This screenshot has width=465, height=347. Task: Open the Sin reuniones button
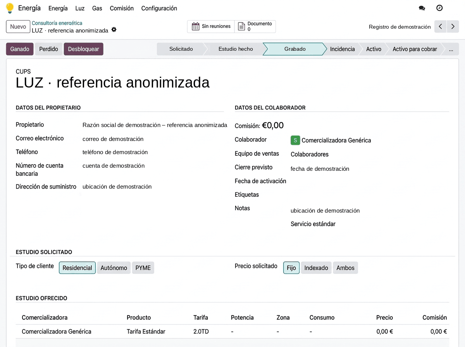(x=211, y=26)
